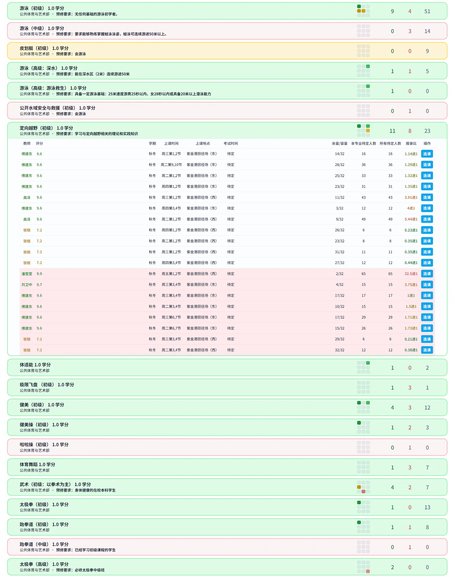455x577 pixels.
Task: Expand the 健美（初级）course card
Action: click(x=227, y=407)
